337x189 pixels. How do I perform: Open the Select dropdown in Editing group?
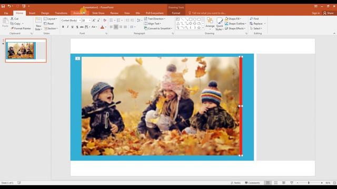[256, 28]
